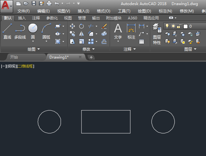Open the Text (文字) dropdown arrow

click(118, 41)
